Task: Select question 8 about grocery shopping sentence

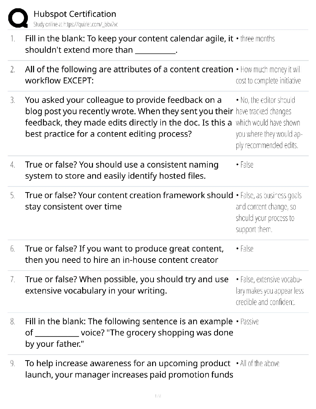Action: pyautogui.click(x=129, y=333)
